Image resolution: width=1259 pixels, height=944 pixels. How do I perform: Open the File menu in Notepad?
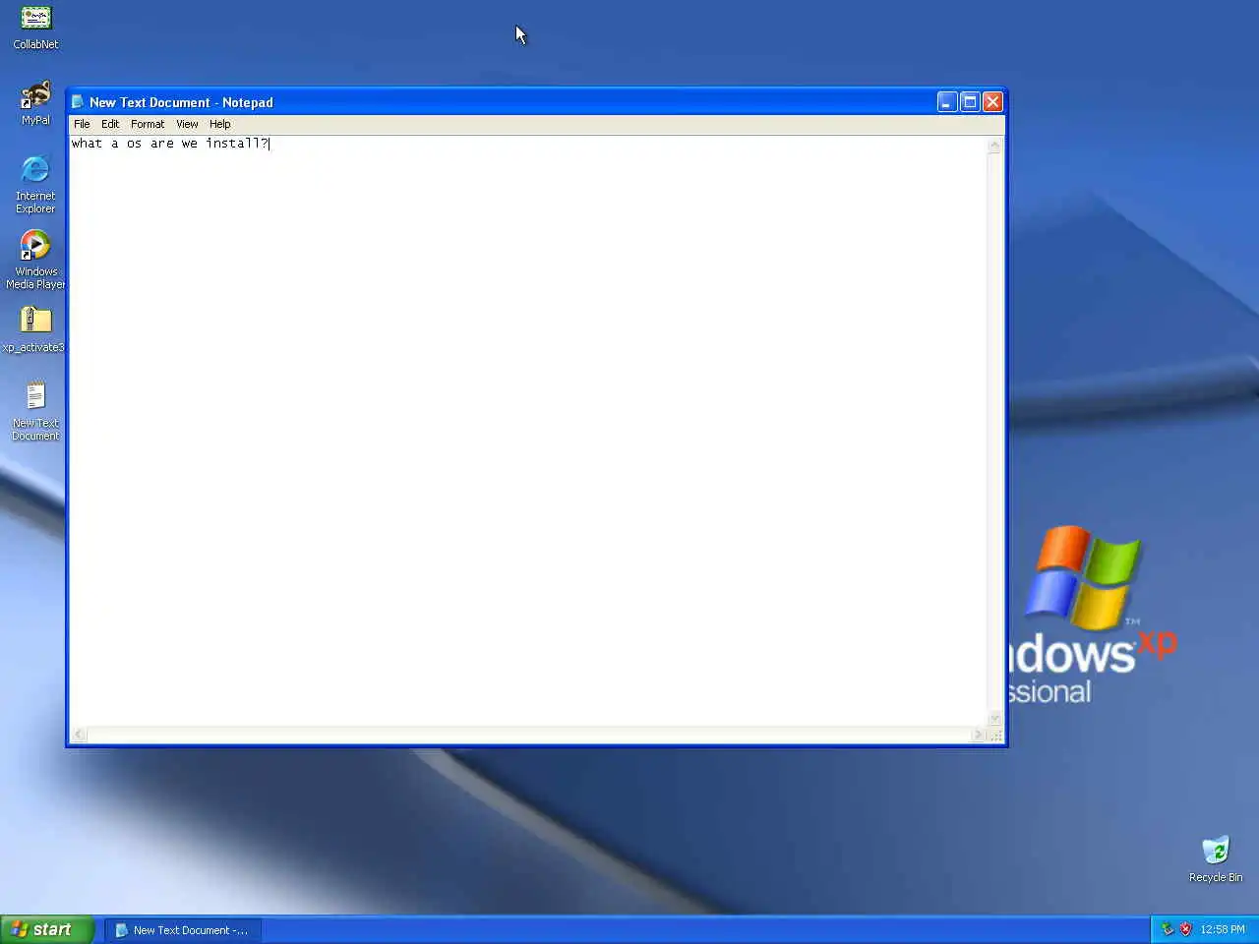tap(82, 124)
